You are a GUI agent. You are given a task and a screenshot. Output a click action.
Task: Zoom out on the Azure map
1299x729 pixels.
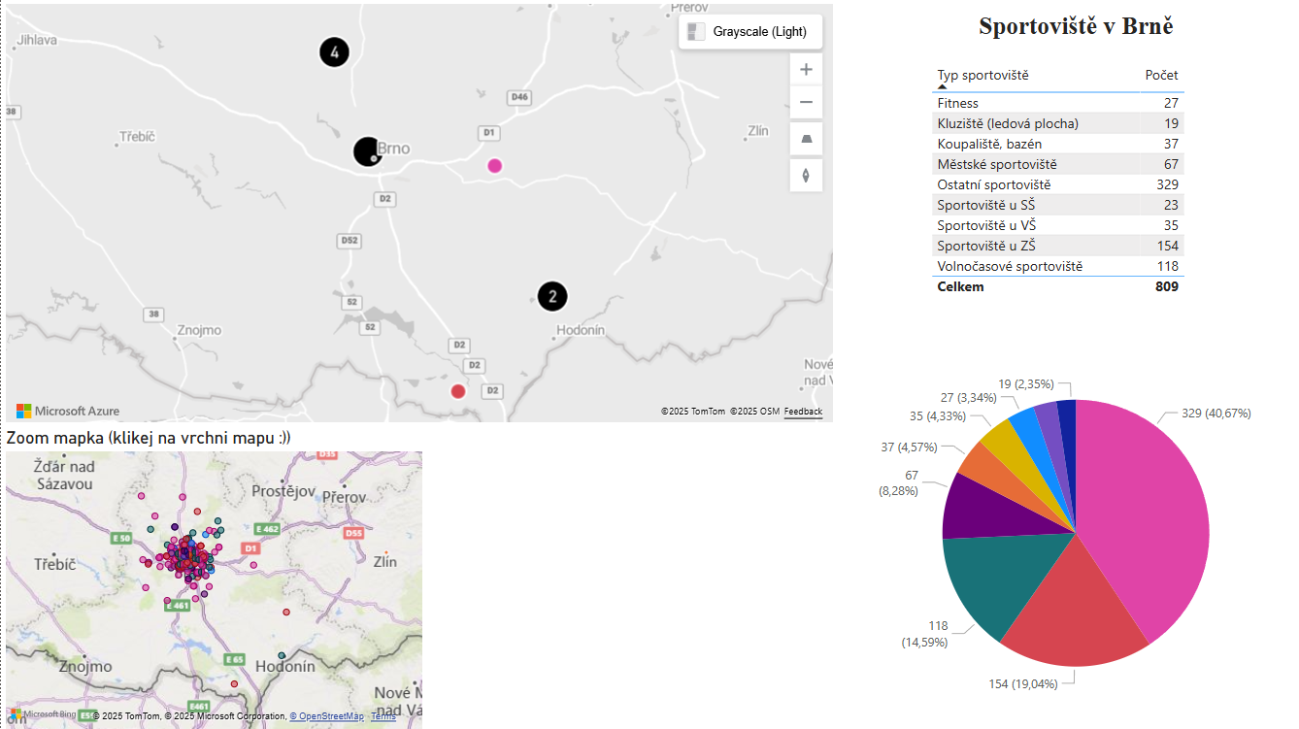coord(806,103)
